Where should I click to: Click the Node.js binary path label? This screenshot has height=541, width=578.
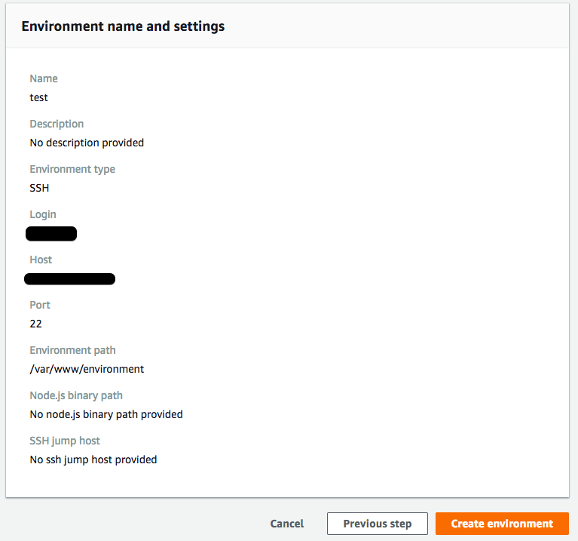76,395
